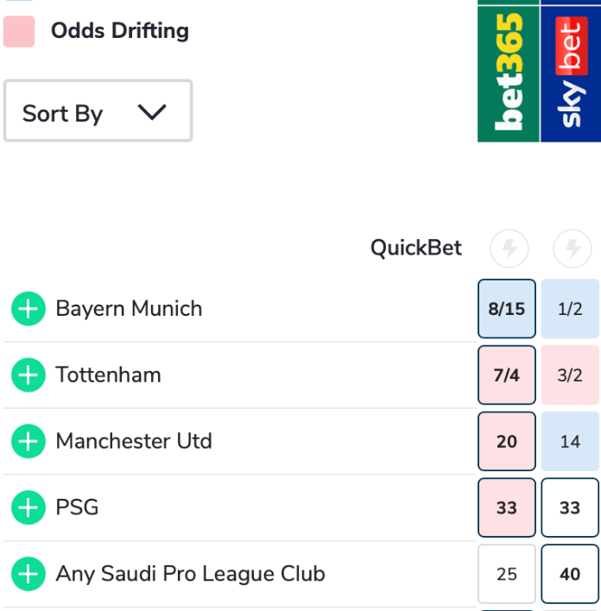Open the Sort By dropdown
Screen dimensions: 601x611
[x=98, y=111]
